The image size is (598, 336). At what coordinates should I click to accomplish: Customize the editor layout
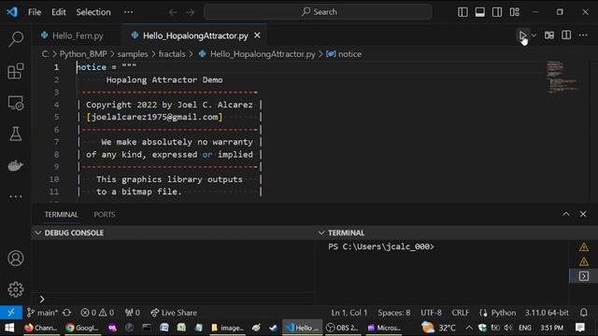515,12
